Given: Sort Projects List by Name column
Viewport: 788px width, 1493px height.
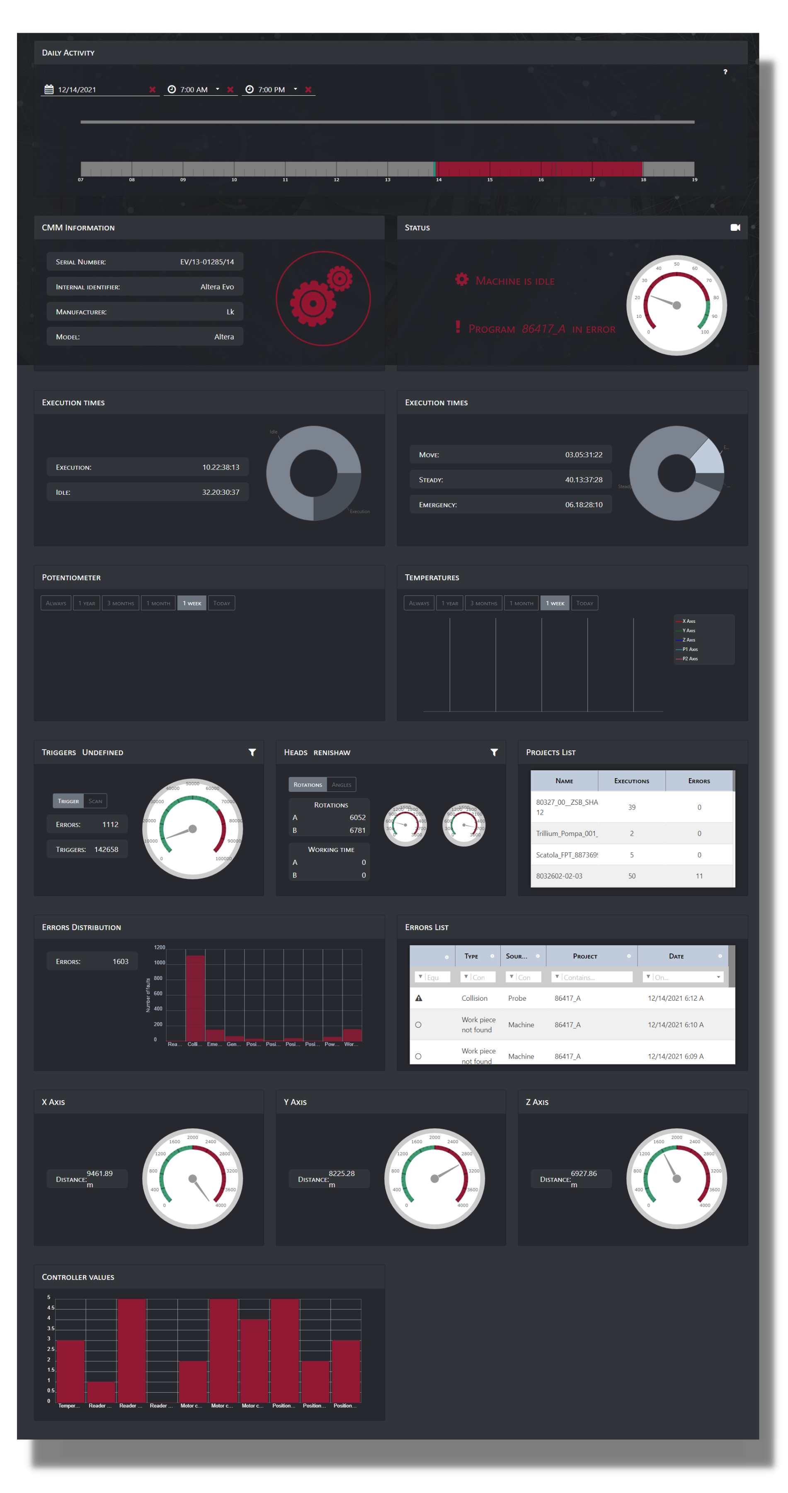Looking at the screenshot, I should [564, 781].
